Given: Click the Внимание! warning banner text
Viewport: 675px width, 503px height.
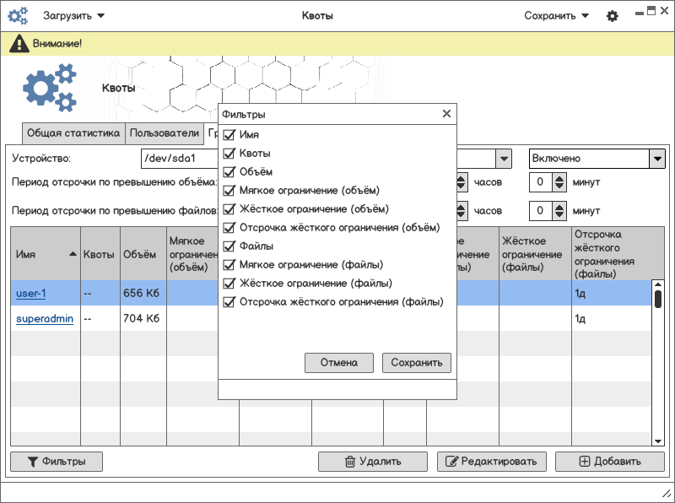Looking at the screenshot, I should point(57,44).
